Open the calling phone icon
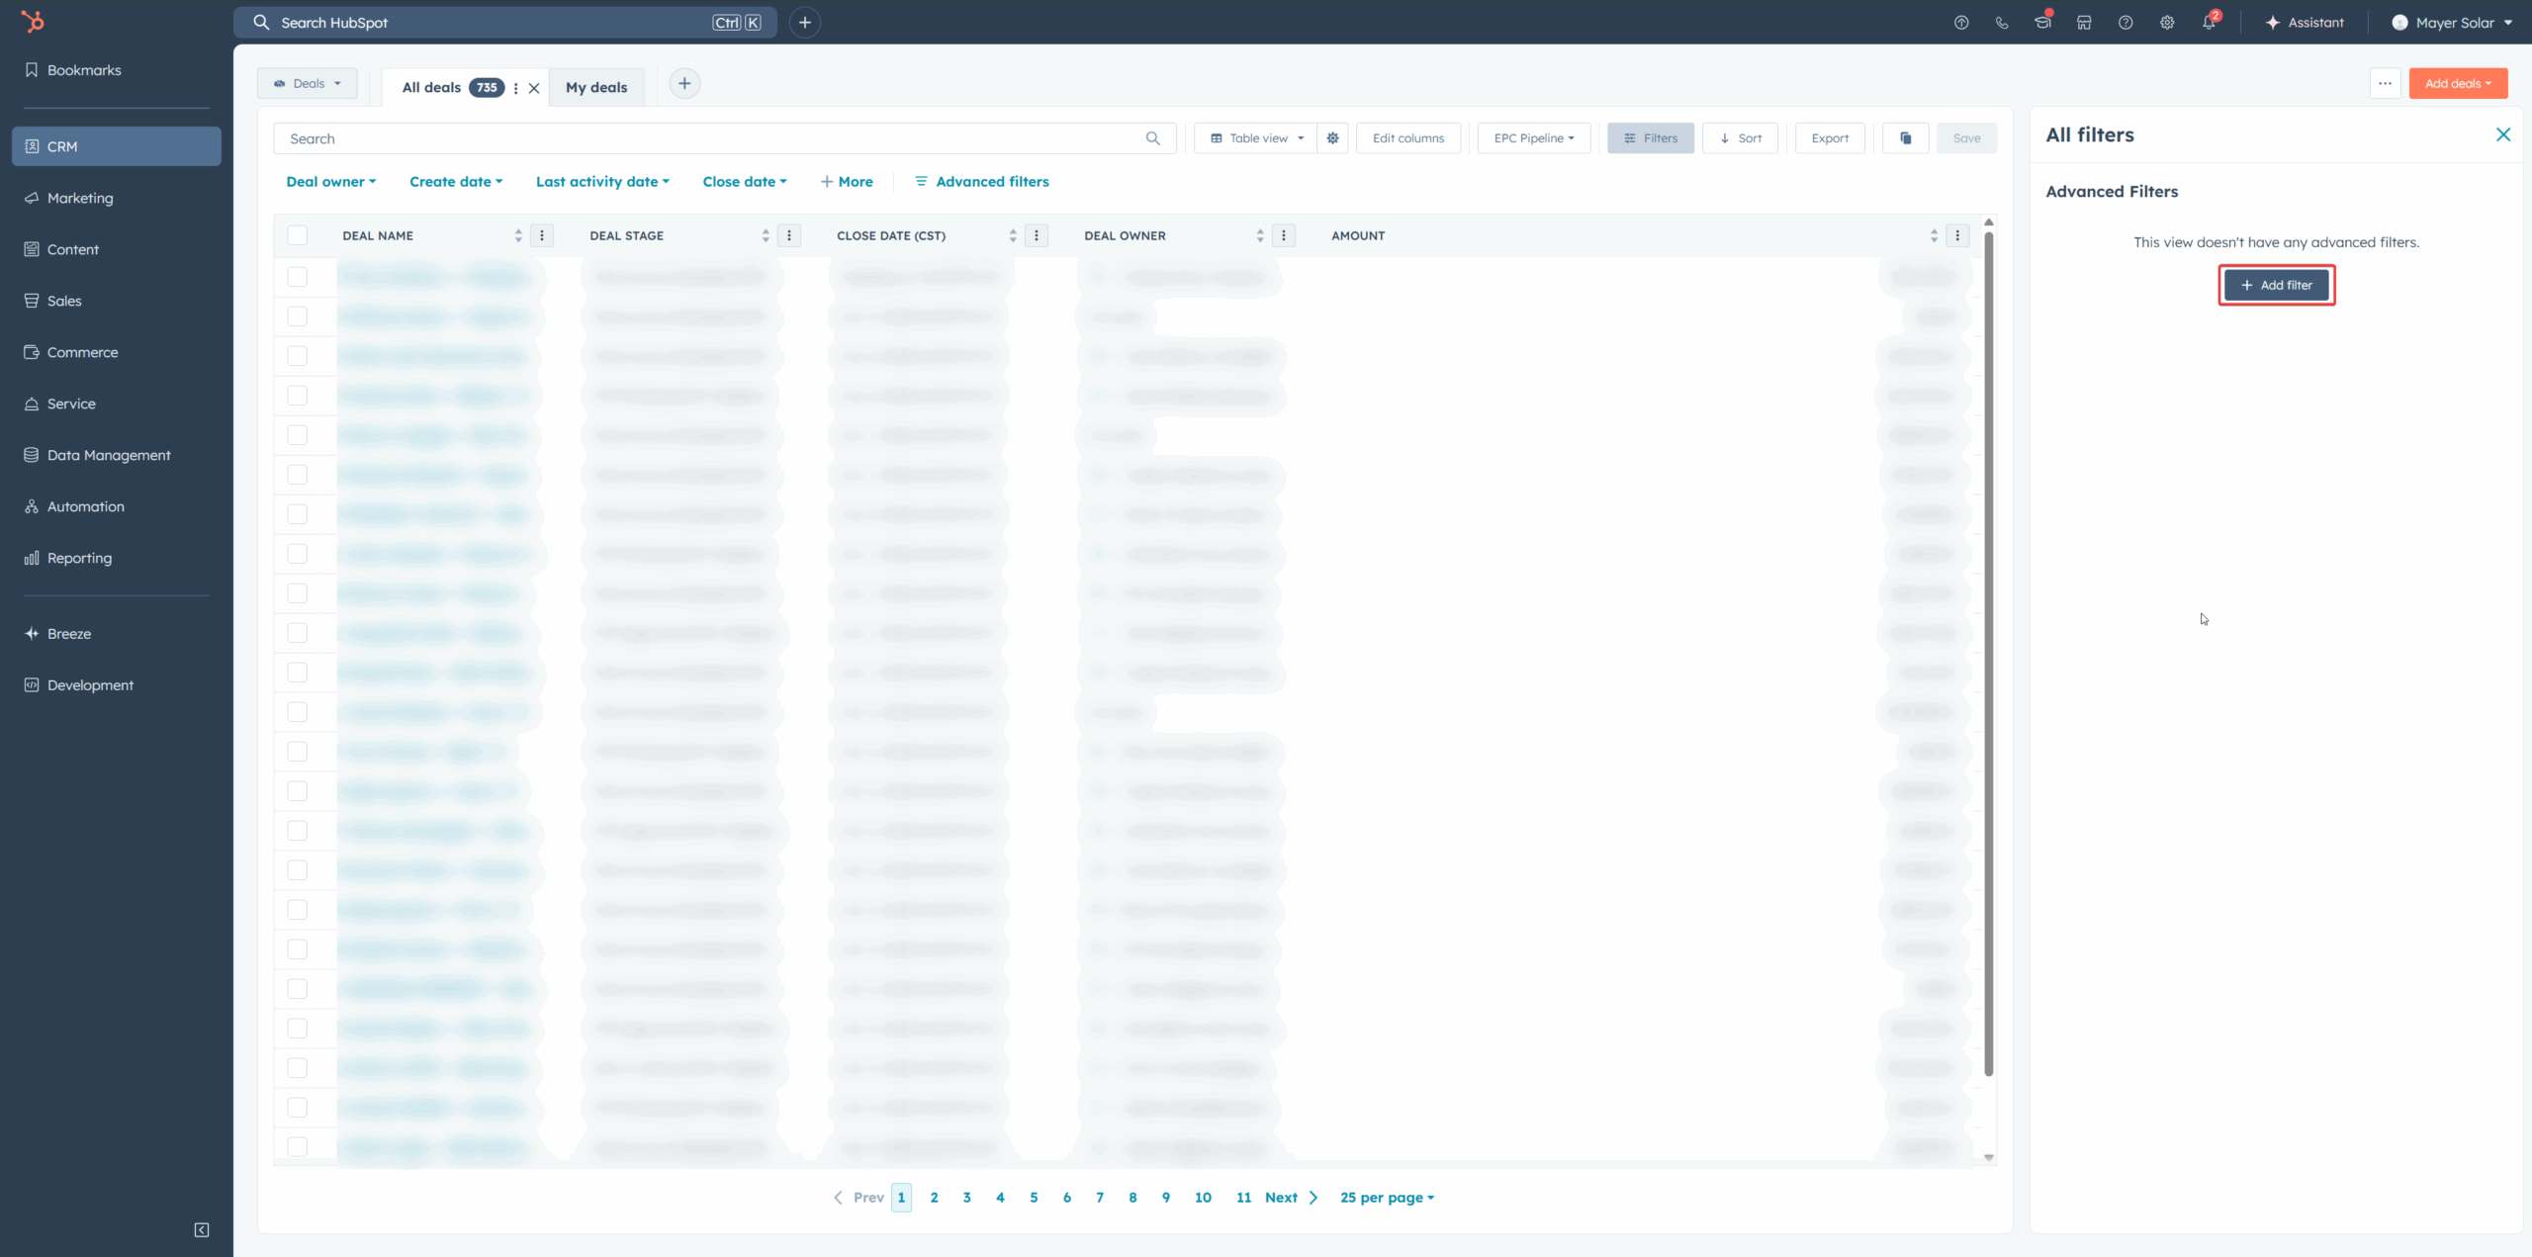 [2002, 22]
